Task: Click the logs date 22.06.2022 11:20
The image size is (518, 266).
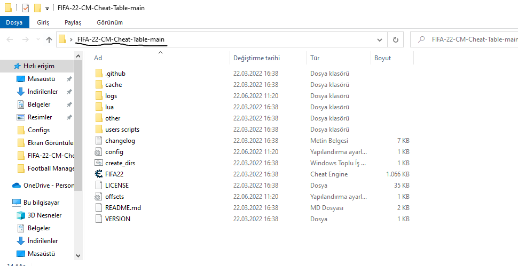Action: click(x=256, y=96)
